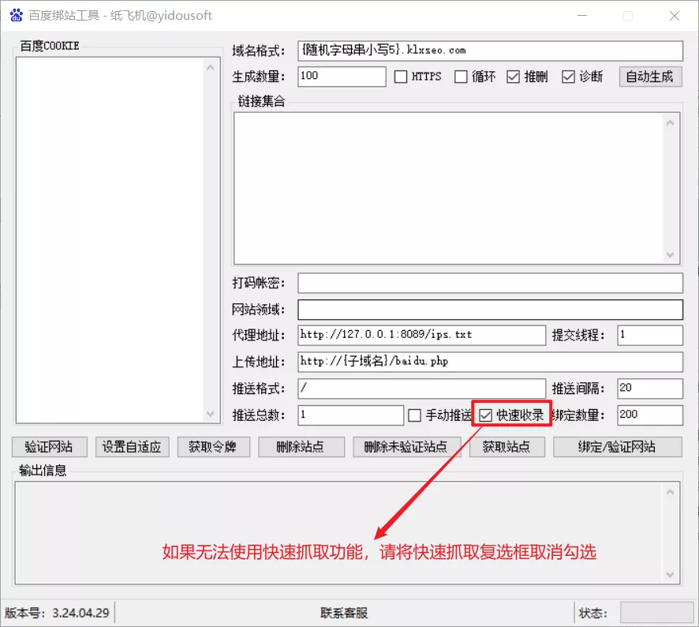Image resolution: width=699 pixels, height=627 pixels.
Task: Focus the 打码帐密 input field
Action: 490,283
